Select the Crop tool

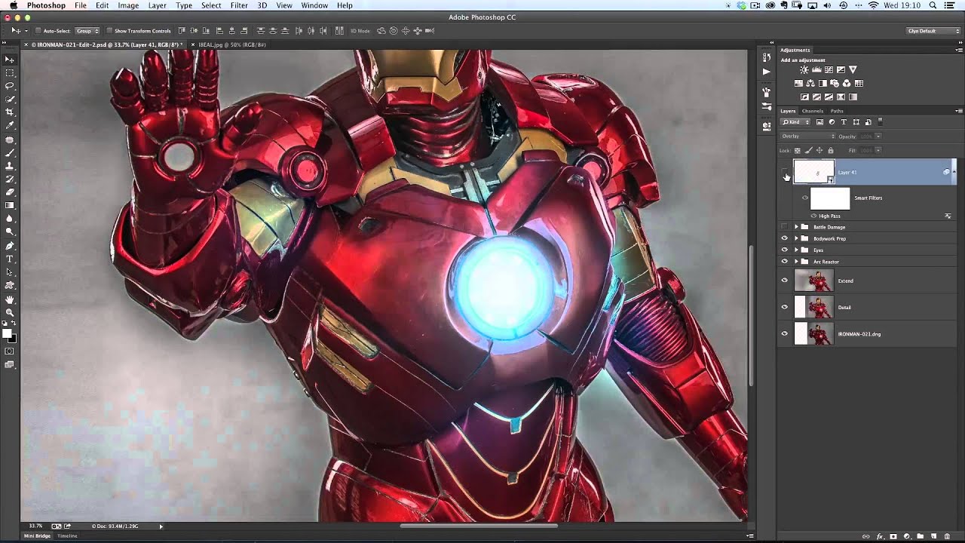[10, 112]
